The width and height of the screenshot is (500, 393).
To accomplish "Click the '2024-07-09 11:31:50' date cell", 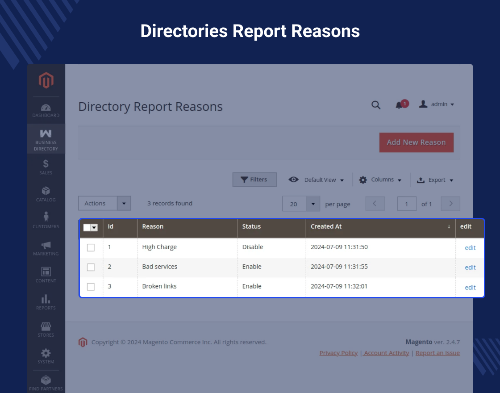I will [x=339, y=247].
